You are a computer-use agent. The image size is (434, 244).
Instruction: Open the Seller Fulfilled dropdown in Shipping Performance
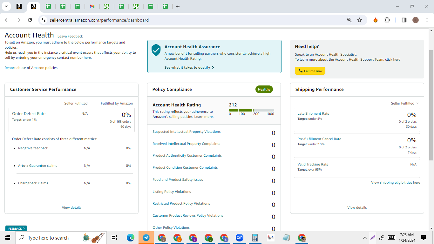tap(405, 103)
